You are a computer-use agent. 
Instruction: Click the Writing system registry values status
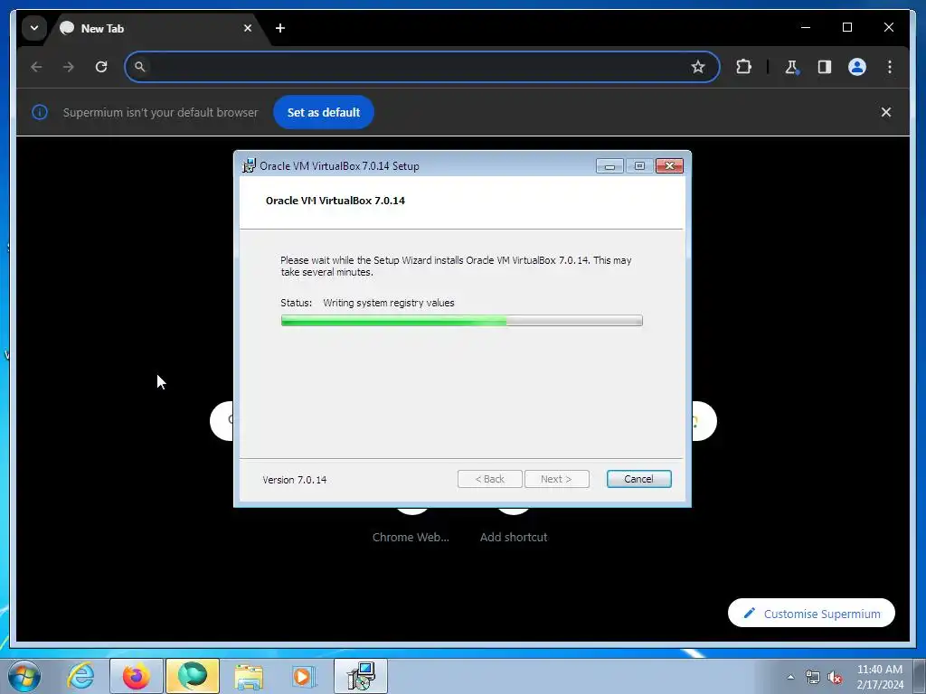tap(389, 303)
